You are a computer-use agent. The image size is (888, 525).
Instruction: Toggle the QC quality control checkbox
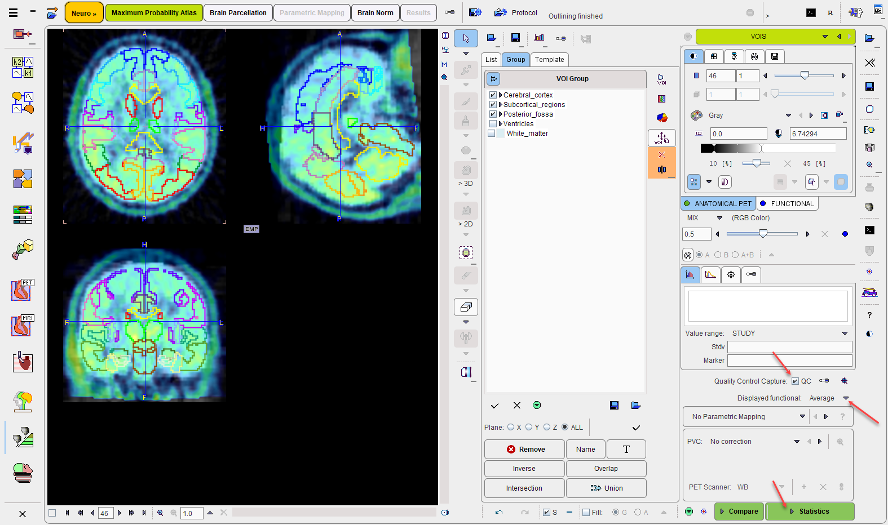(x=795, y=381)
